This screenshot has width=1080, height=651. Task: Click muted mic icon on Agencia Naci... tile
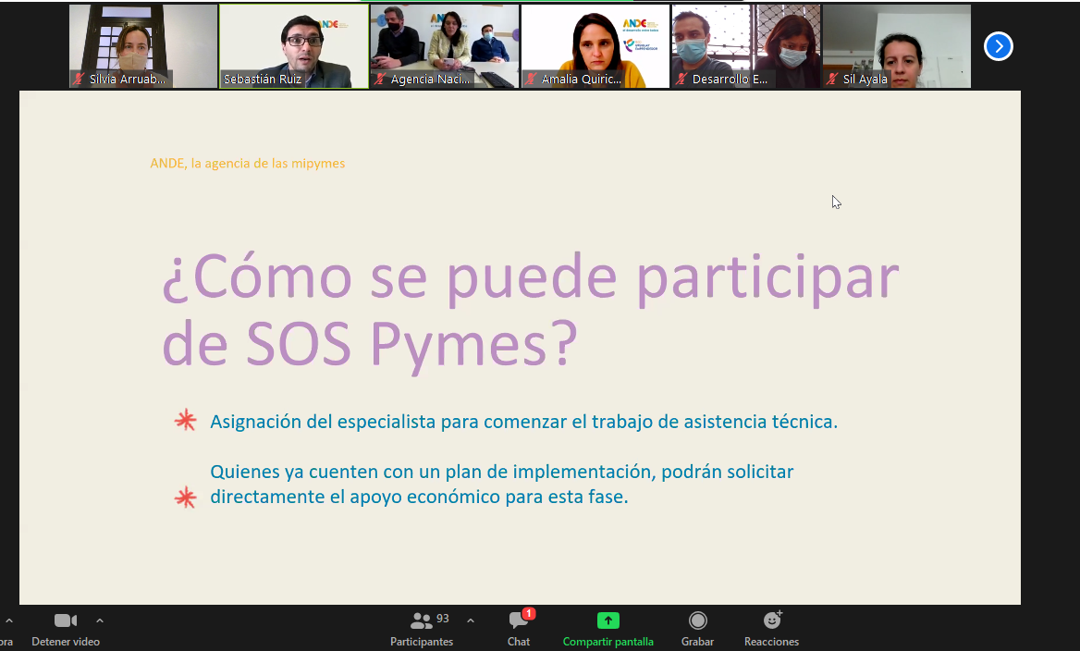pos(379,80)
